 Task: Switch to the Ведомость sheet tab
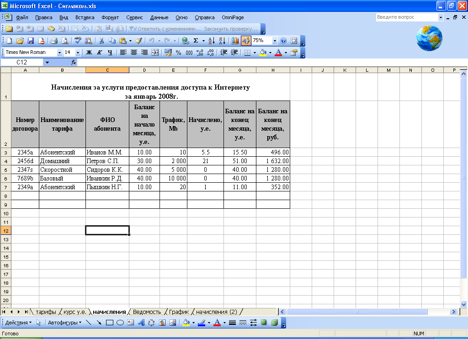click(147, 312)
